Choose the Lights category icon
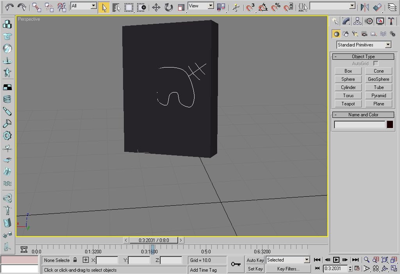400x274 pixels. click(355, 34)
